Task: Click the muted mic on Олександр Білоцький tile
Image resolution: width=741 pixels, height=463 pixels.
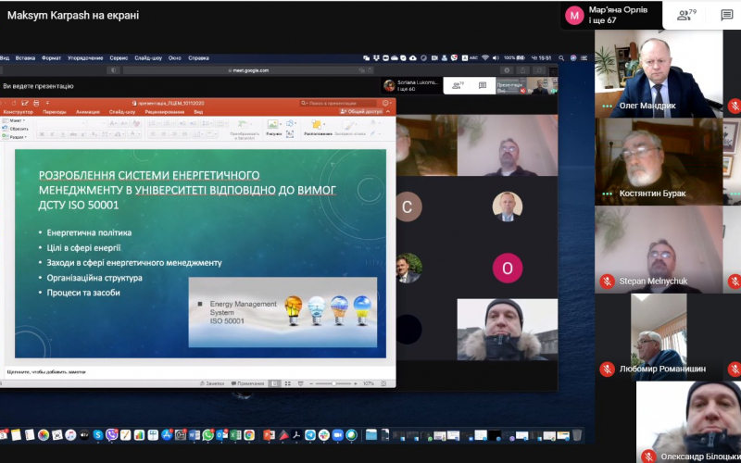Action: 648,457
